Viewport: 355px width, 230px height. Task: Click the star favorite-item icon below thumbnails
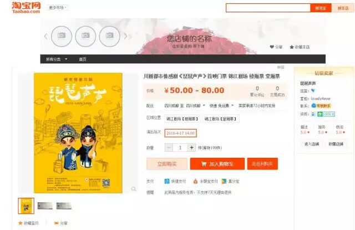click(20, 223)
